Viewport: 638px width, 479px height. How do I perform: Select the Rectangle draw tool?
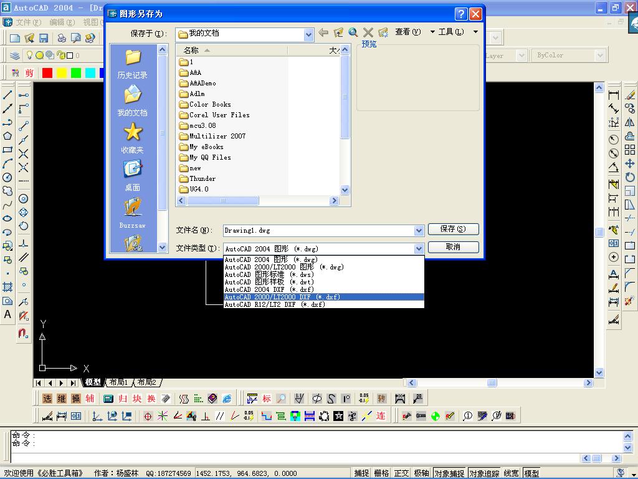tap(7, 150)
